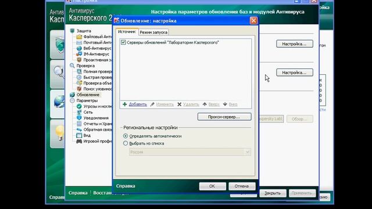Confirm dialog with OK button
The height and width of the screenshot is (209, 372).
(x=212, y=186)
